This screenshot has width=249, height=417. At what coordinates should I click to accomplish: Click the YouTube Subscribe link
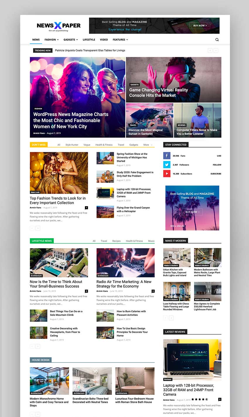[x=216, y=174]
